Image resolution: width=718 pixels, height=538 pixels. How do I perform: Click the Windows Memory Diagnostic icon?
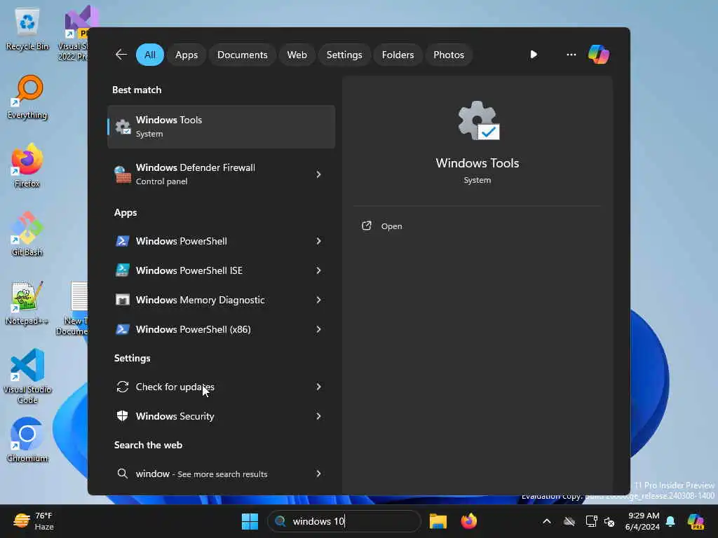point(122,300)
